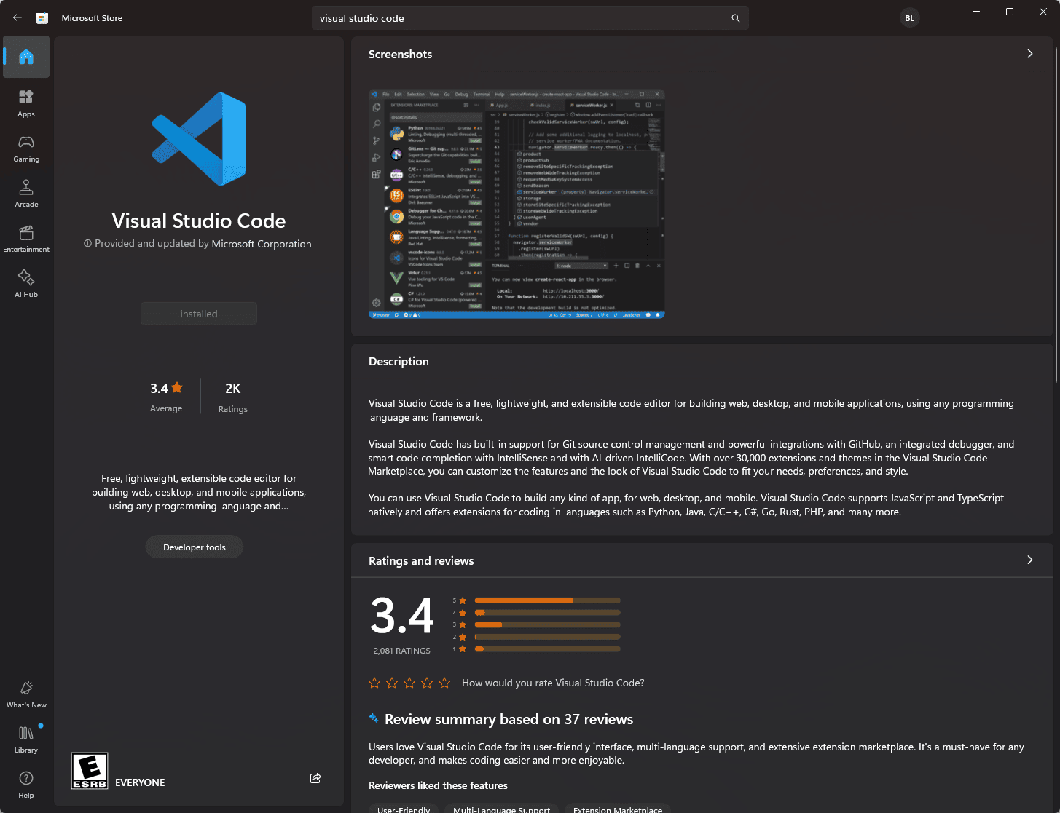1060x813 pixels.
Task: Click the page vertical scrollbar
Action: pos(1056,215)
